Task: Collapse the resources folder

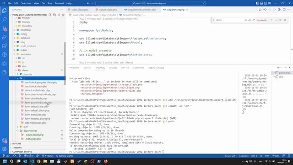Action: (26, 54)
